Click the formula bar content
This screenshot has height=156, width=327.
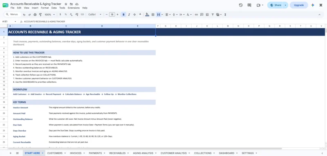click(45, 22)
